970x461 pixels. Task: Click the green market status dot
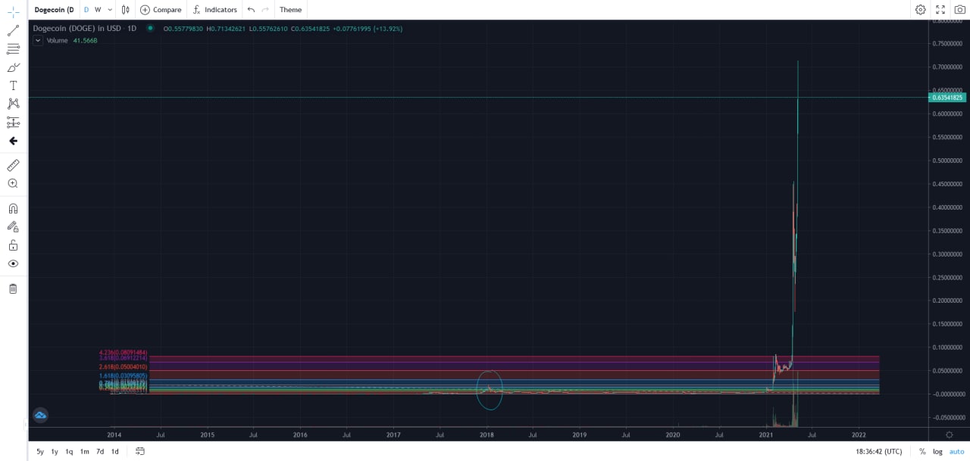pos(150,29)
